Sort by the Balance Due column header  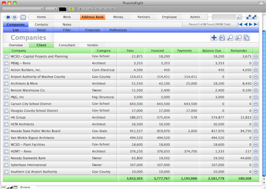[x=212, y=50]
